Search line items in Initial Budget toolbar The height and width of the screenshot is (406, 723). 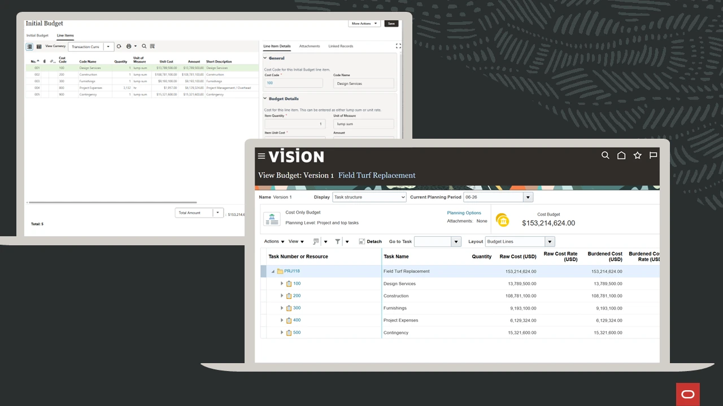tap(144, 46)
